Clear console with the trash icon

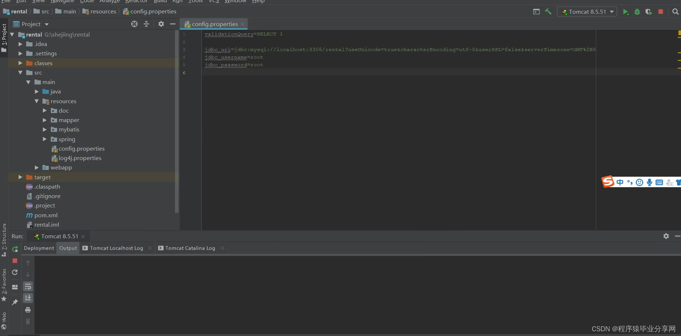28,322
